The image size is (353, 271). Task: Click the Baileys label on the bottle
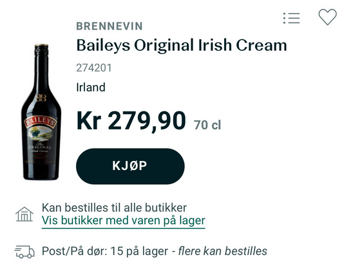click(x=41, y=122)
